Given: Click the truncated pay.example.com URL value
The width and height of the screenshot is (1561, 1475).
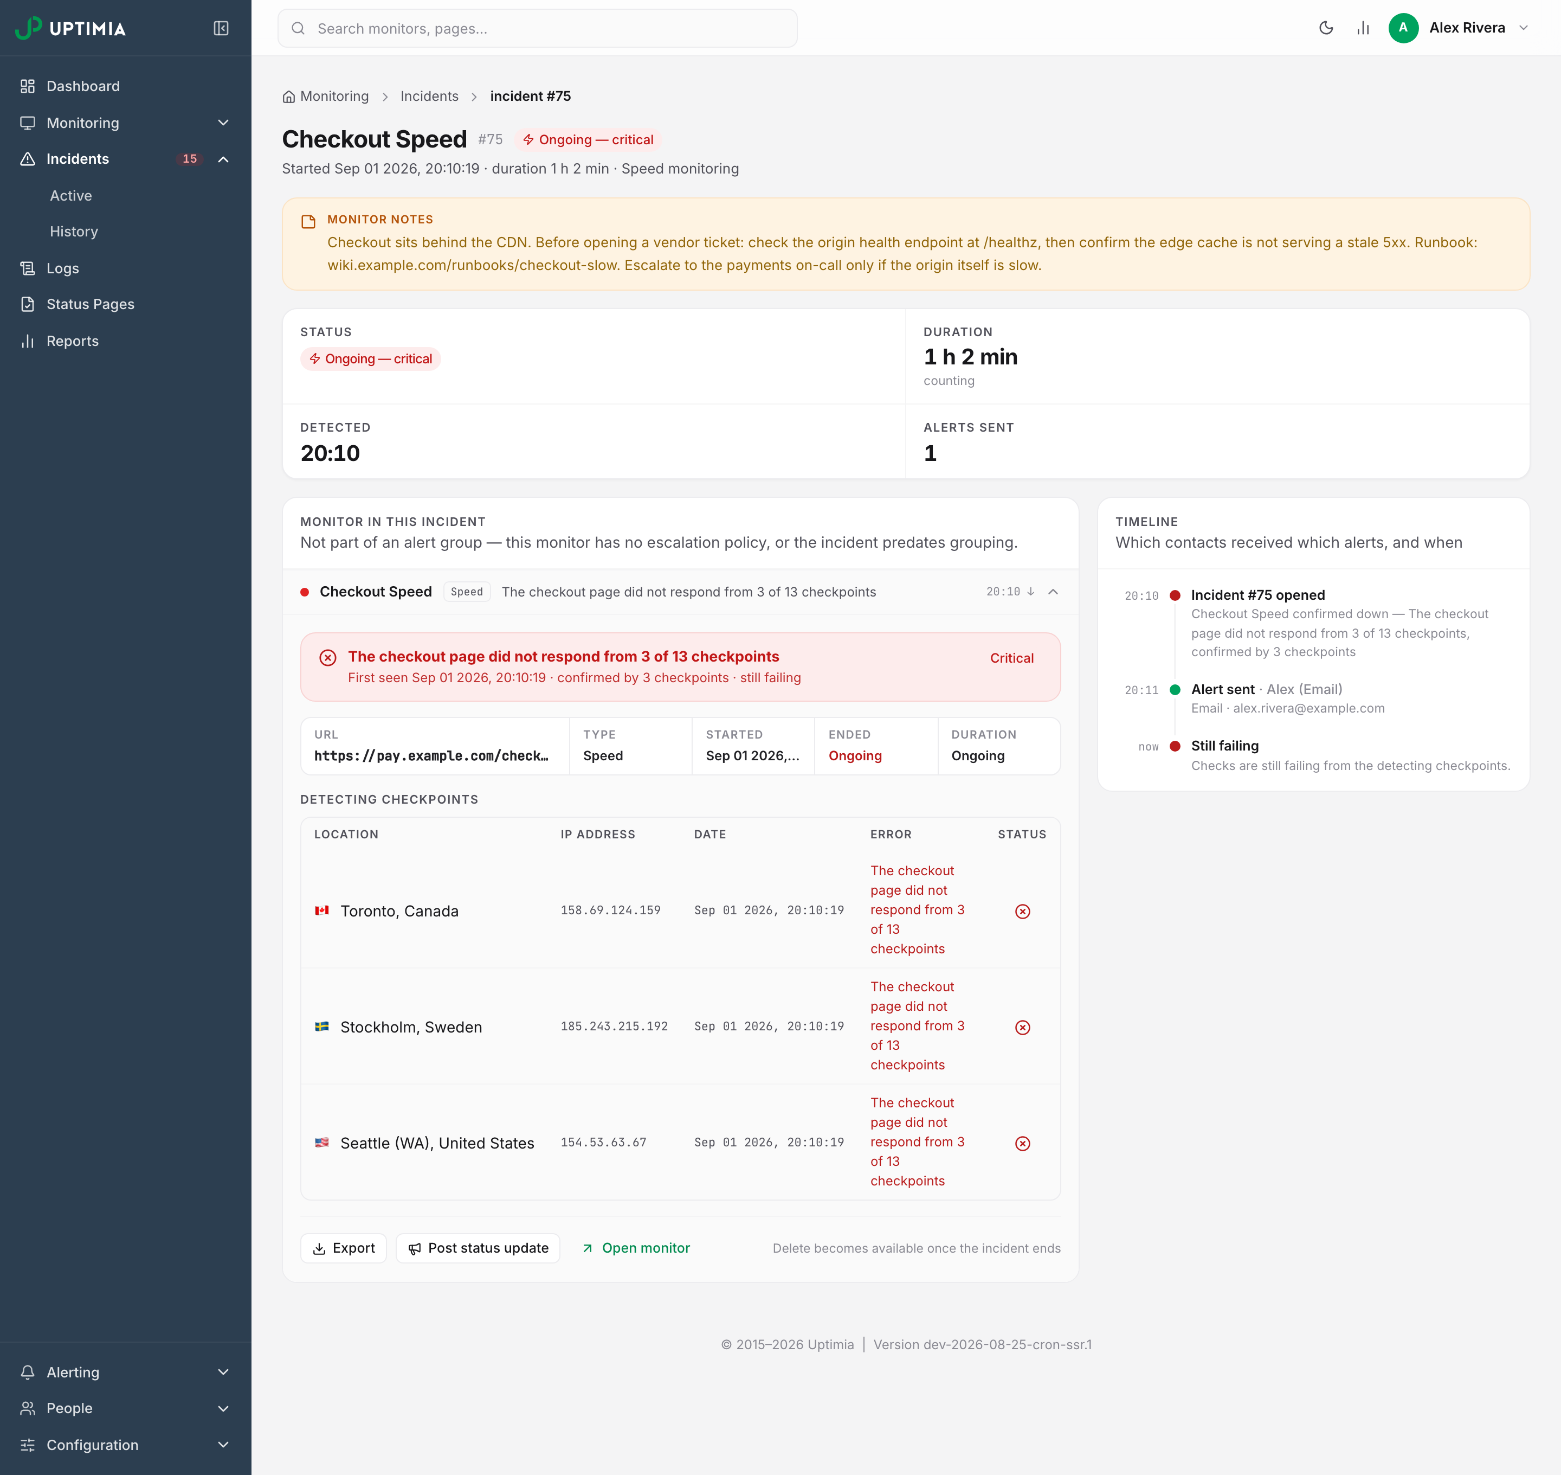Looking at the screenshot, I should (x=431, y=755).
